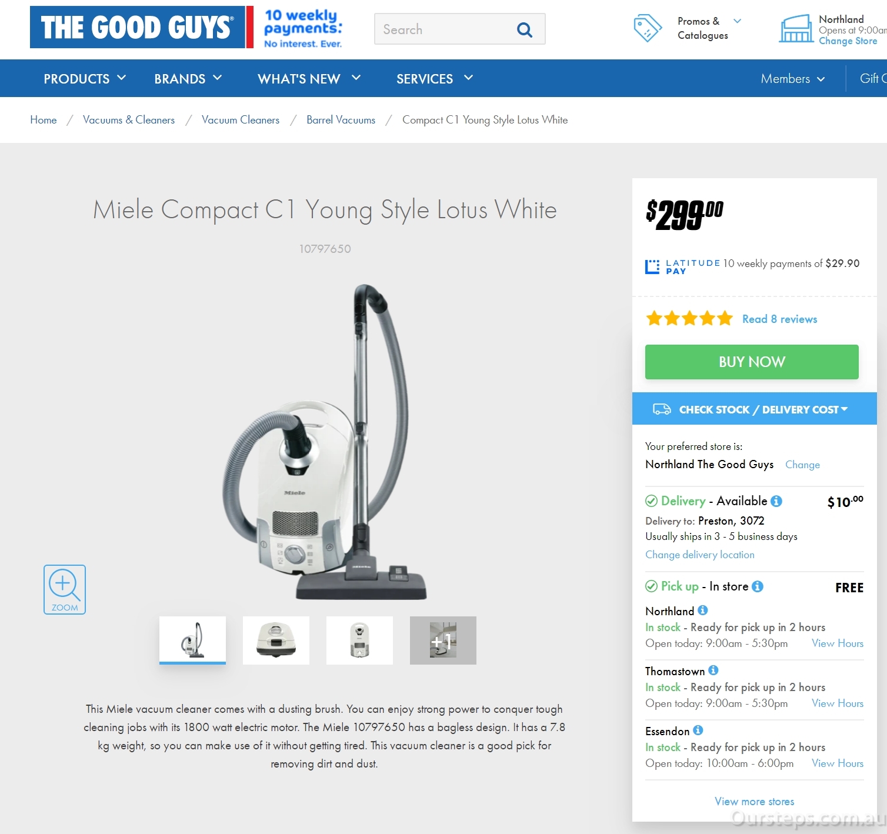Click info icon beside Thomastown store
Screen dimensions: 887x834
click(713, 670)
